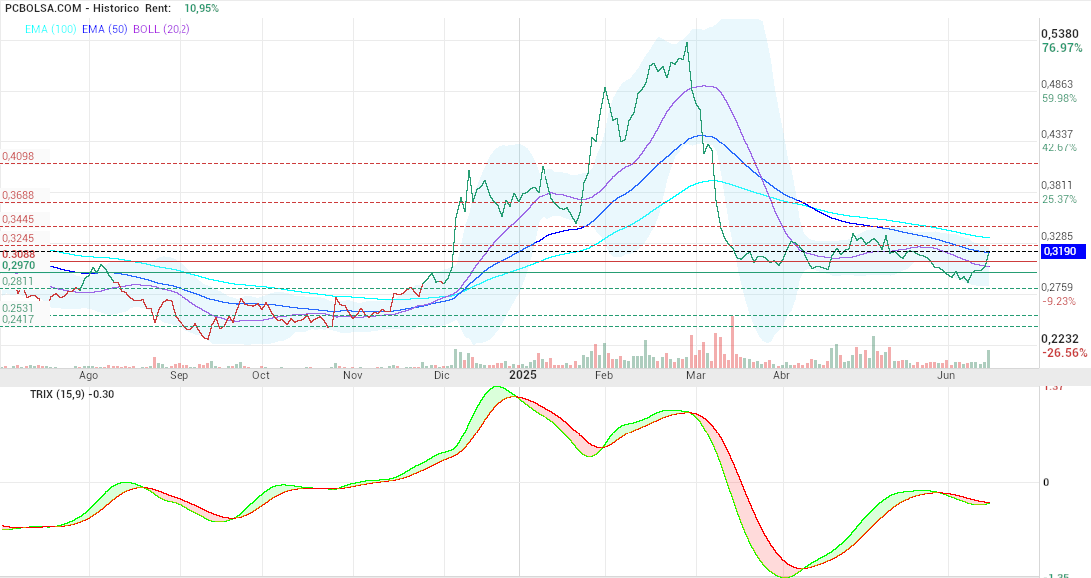
Task: Click the 0,2417 support level label
Action: 17,319
